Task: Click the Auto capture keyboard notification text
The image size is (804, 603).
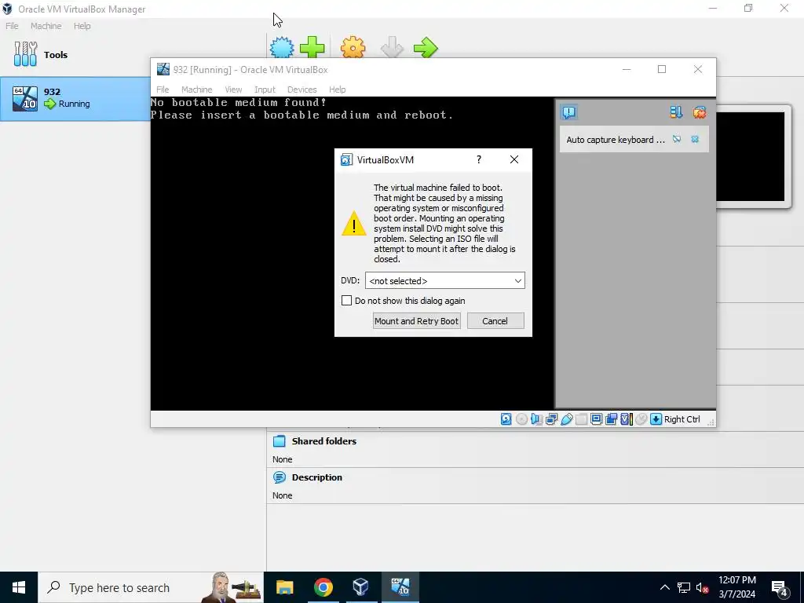Action: pyautogui.click(x=616, y=140)
